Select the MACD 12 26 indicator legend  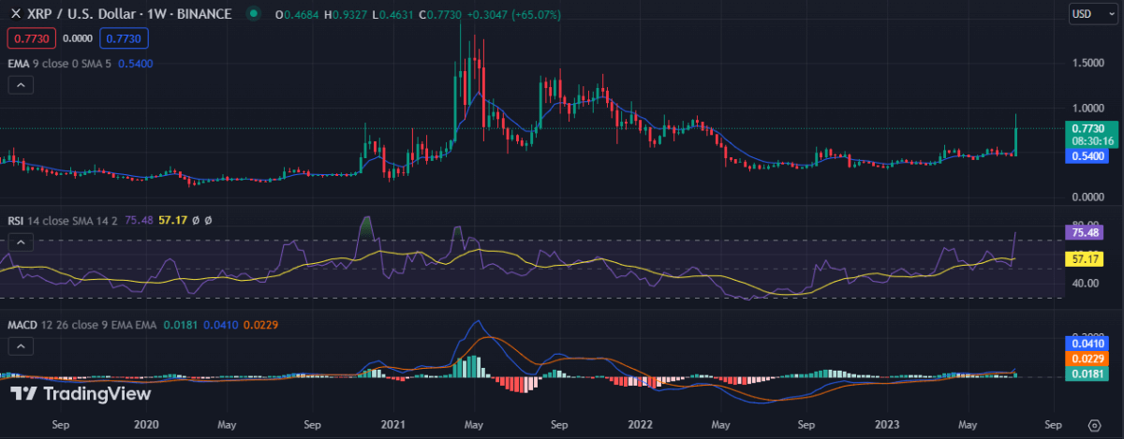click(x=81, y=325)
